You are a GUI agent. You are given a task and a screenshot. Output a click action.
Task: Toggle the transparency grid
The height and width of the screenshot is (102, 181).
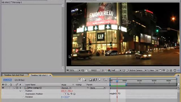pos(127,70)
